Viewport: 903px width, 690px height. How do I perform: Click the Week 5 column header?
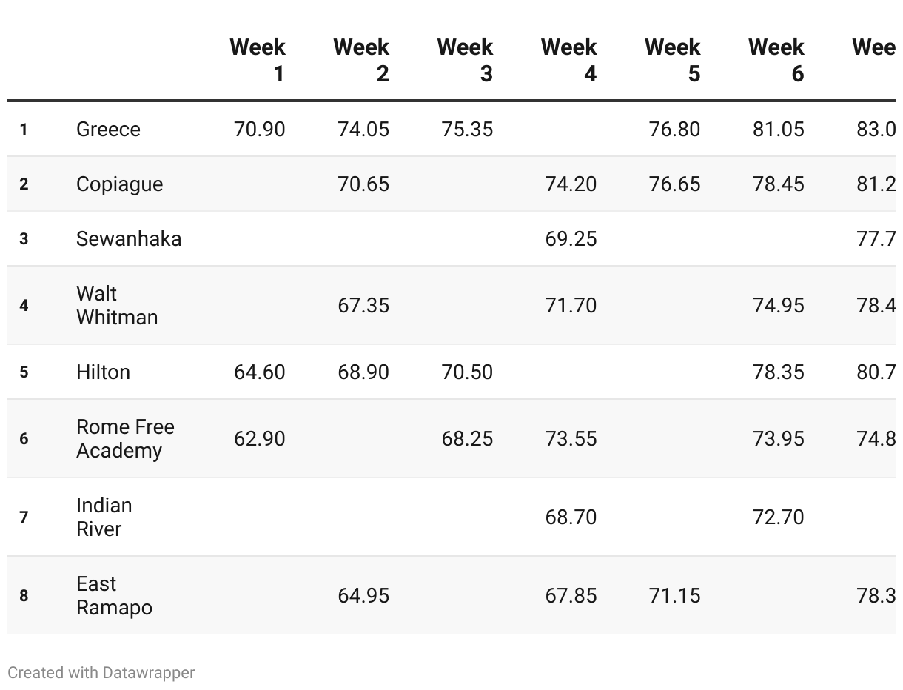pos(672,60)
